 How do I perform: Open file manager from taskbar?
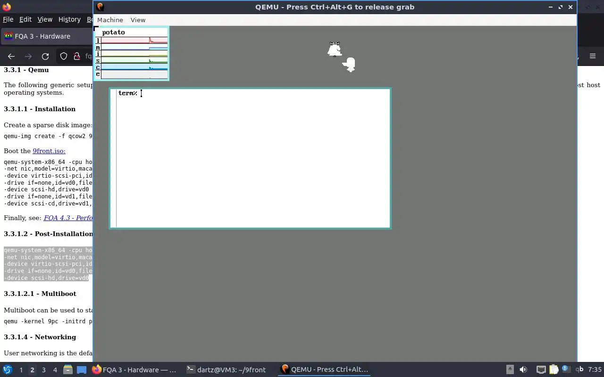(x=67, y=369)
